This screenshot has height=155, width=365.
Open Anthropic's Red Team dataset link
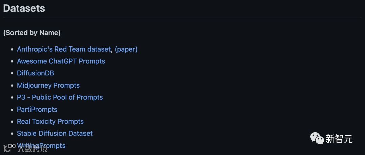point(64,49)
